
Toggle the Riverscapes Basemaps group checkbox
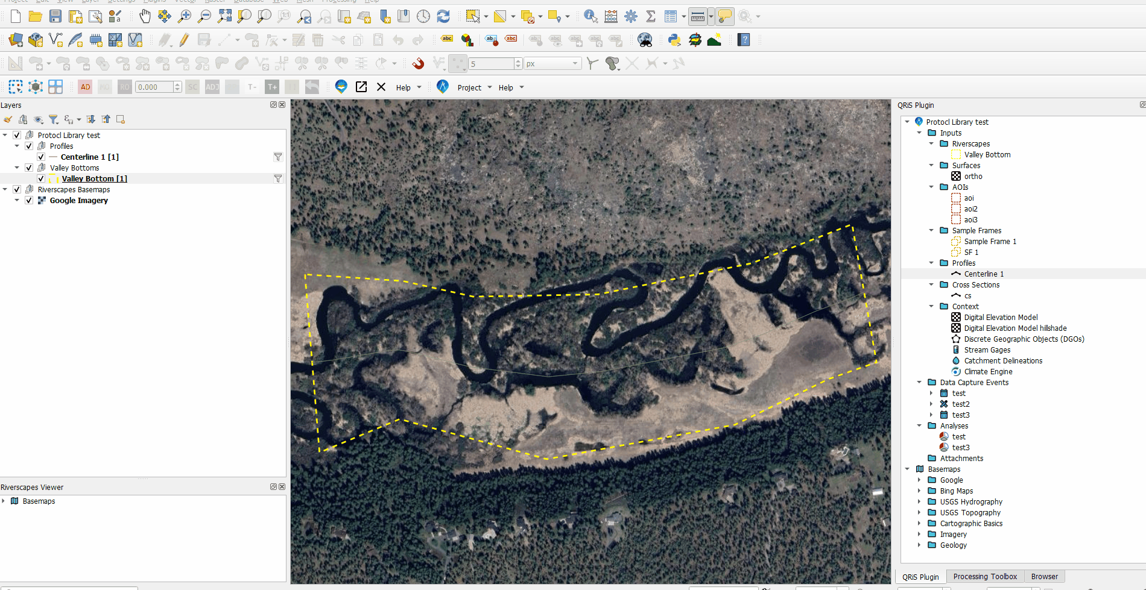click(17, 190)
